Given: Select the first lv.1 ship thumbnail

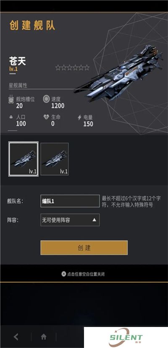Looking at the screenshot, I should (x=24, y=159).
